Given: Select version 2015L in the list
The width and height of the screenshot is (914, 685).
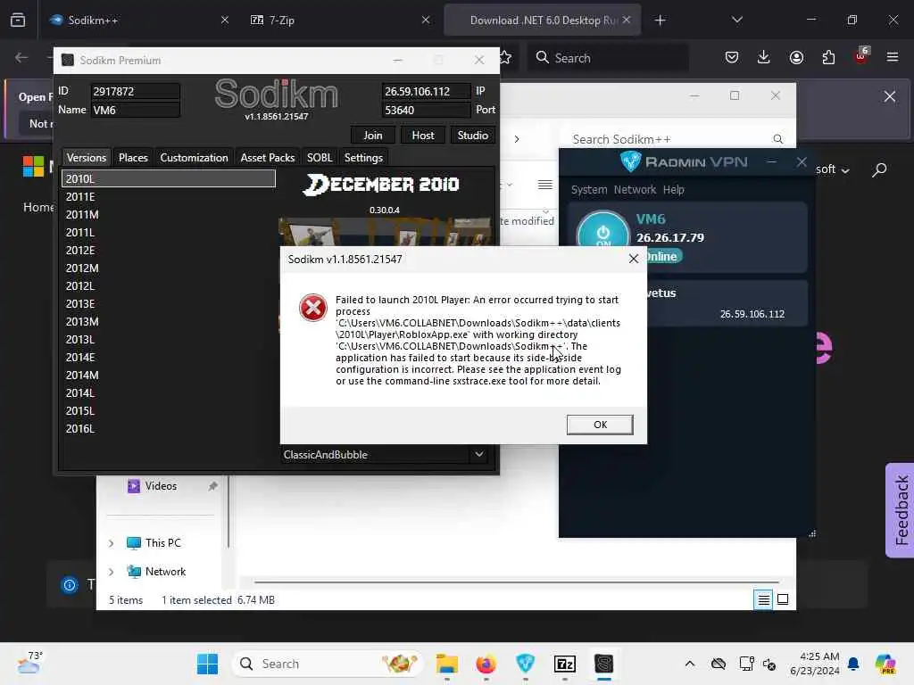Looking at the screenshot, I should (169, 410).
